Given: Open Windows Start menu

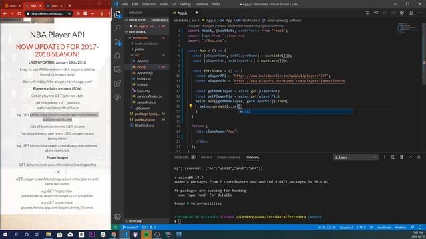Looking at the screenshot, I should (x=5, y=234).
